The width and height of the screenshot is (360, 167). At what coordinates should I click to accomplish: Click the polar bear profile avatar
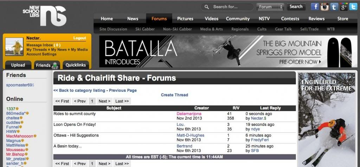[x=14, y=47]
